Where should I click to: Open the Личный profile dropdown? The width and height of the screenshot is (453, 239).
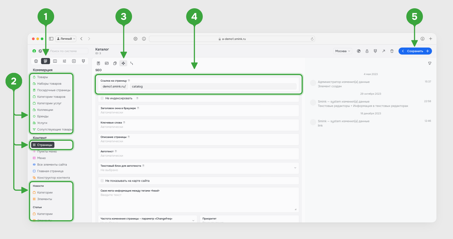(66, 39)
